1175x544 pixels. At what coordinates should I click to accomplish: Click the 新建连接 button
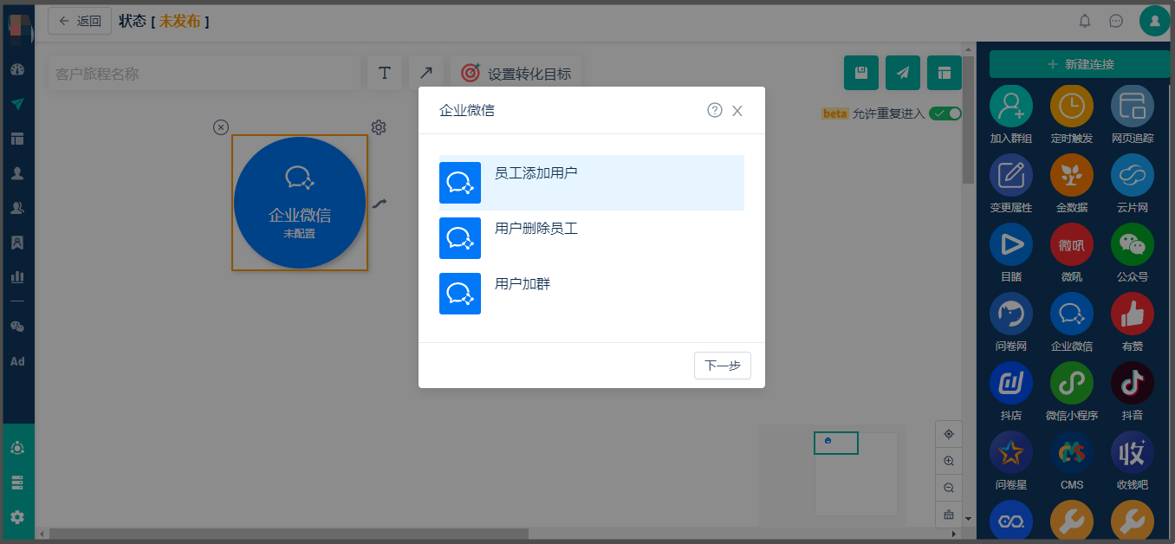(1080, 64)
